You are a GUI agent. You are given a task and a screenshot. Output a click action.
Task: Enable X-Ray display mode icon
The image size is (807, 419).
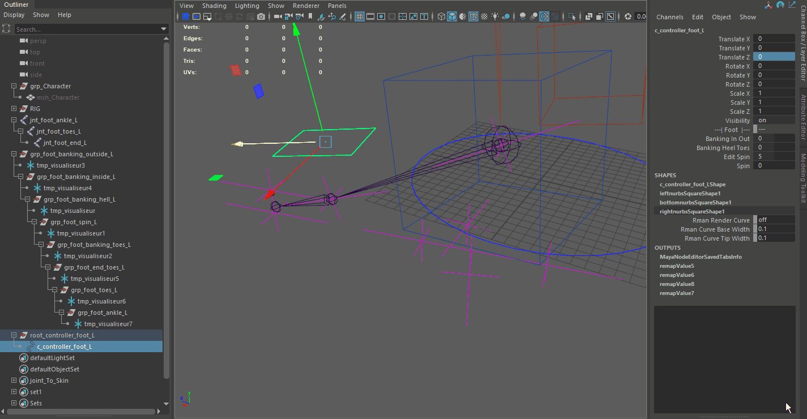588,16
